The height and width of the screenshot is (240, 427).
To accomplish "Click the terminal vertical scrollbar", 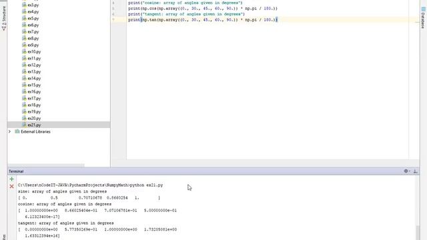I will click(418, 233).
